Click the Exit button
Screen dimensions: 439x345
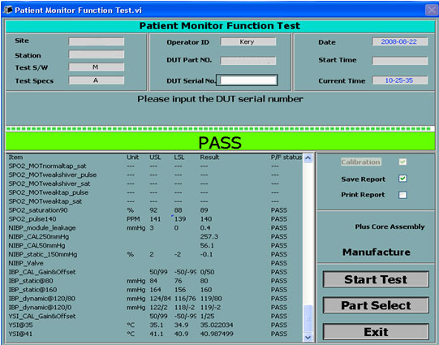pos(376,332)
